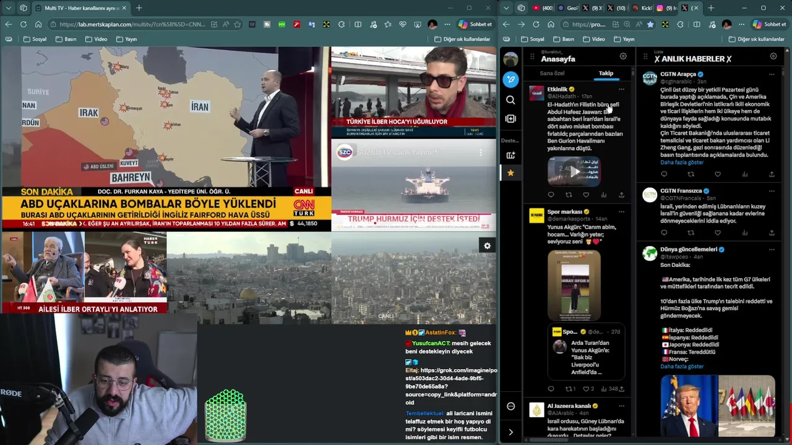This screenshot has width=792, height=445.
Task: Go home in the Multi TV browser window
Action: (38, 24)
